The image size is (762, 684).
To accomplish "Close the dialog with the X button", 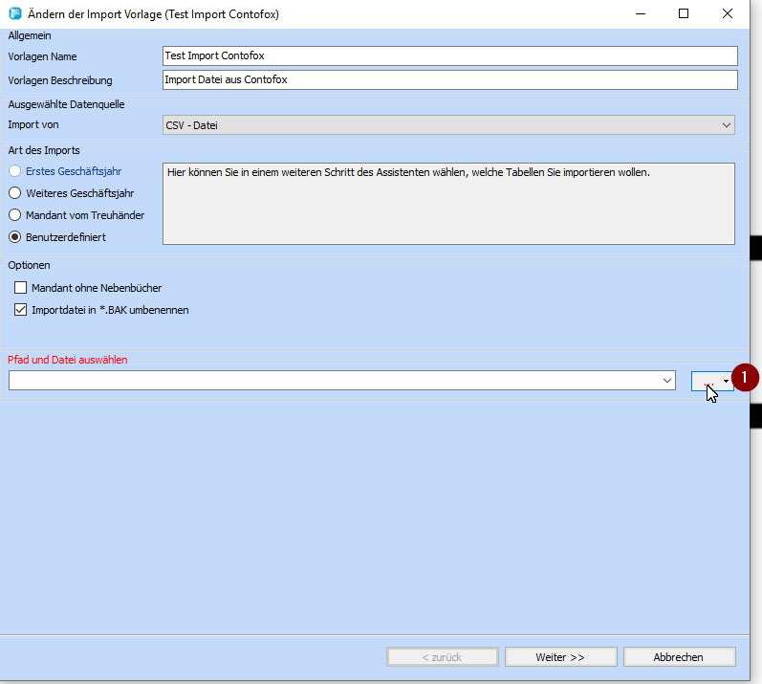I will [x=728, y=14].
